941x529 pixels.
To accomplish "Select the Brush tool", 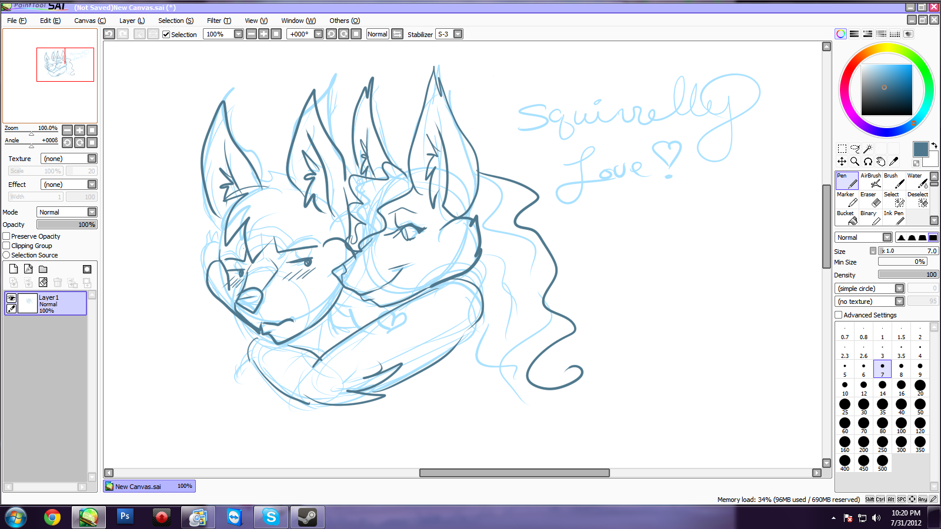I will pos(894,180).
